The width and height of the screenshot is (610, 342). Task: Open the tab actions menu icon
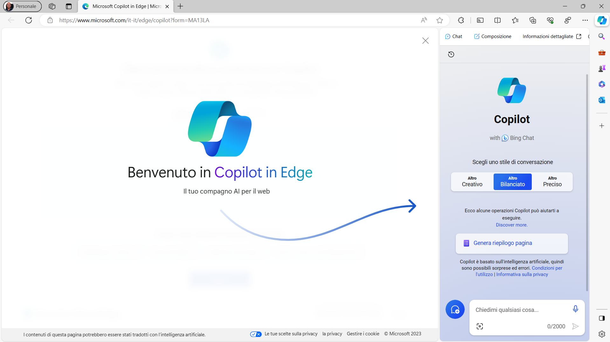tap(69, 6)
